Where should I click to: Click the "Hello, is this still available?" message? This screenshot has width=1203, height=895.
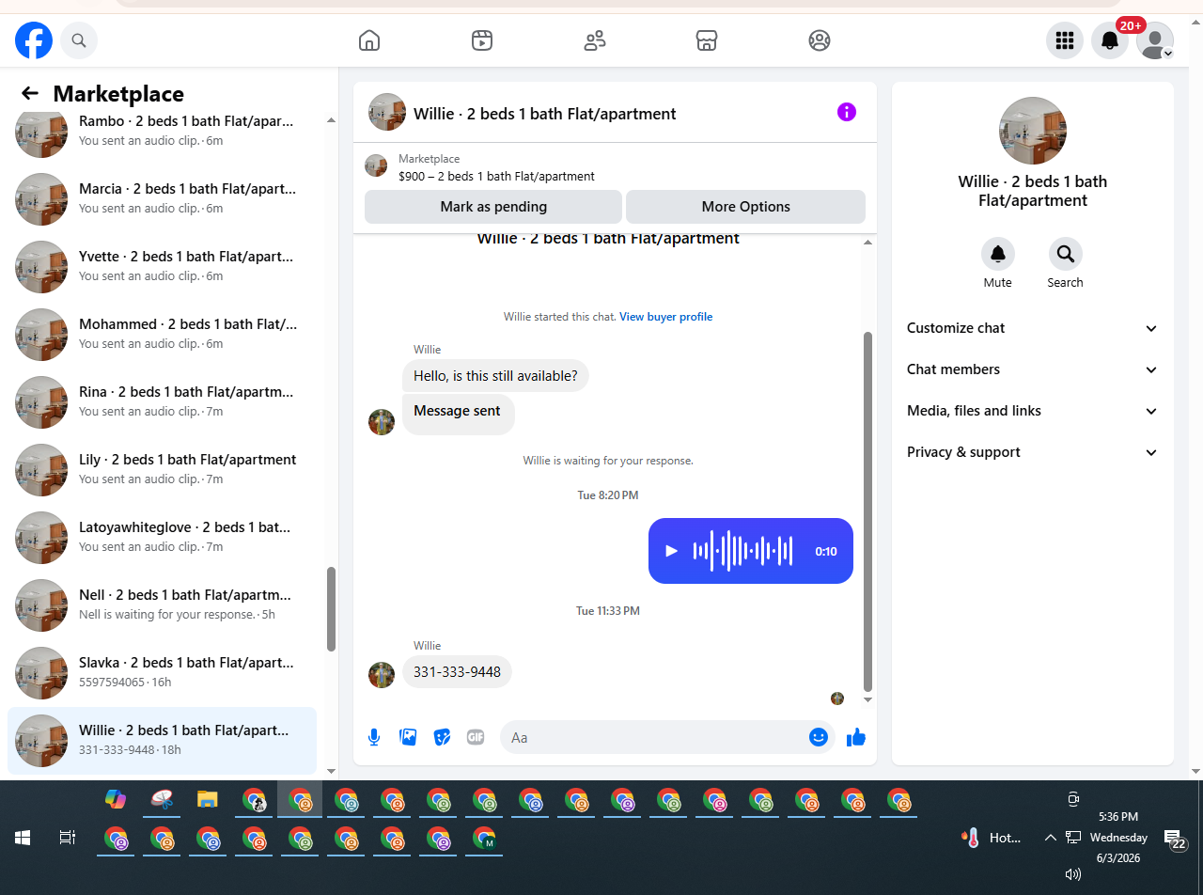[x=495, y=376]
